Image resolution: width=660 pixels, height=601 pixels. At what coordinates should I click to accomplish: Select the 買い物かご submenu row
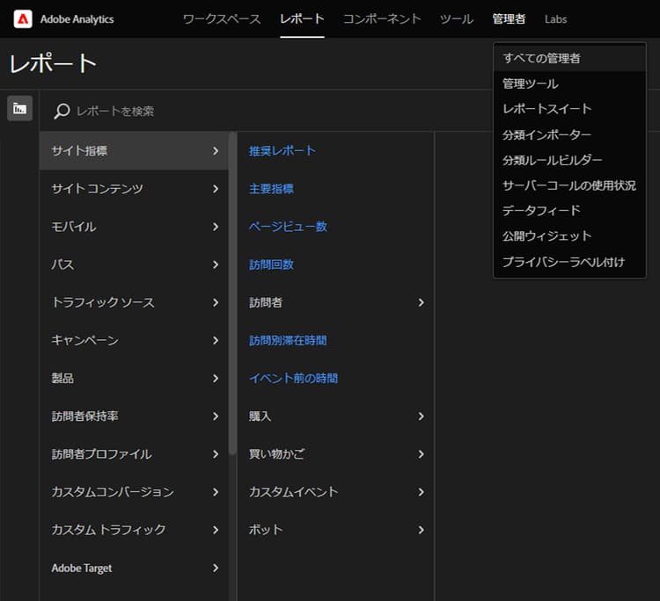336,454
